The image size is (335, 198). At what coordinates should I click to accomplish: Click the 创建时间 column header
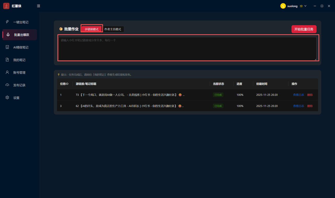pyautogui.click(x=262, y=84)
